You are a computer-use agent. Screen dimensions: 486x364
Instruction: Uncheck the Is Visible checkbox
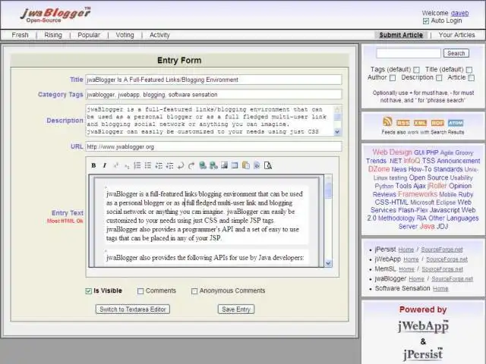point(88,291)
